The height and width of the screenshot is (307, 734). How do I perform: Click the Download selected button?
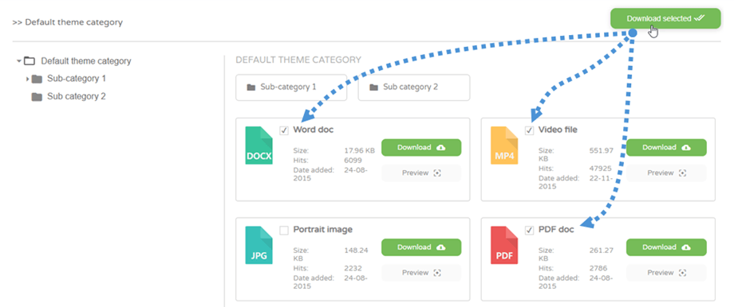pyautogui.click(x=665, y=18)
